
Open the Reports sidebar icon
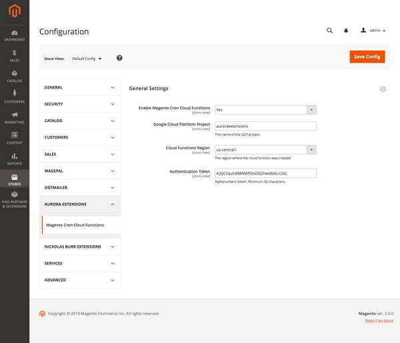pyautogui.click(x=14, y=159)
